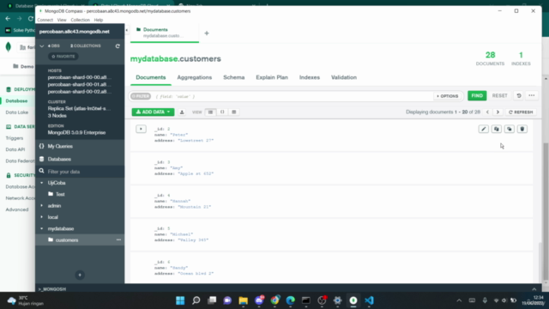Open File Explorer from taskbar

tap(243, 300)
